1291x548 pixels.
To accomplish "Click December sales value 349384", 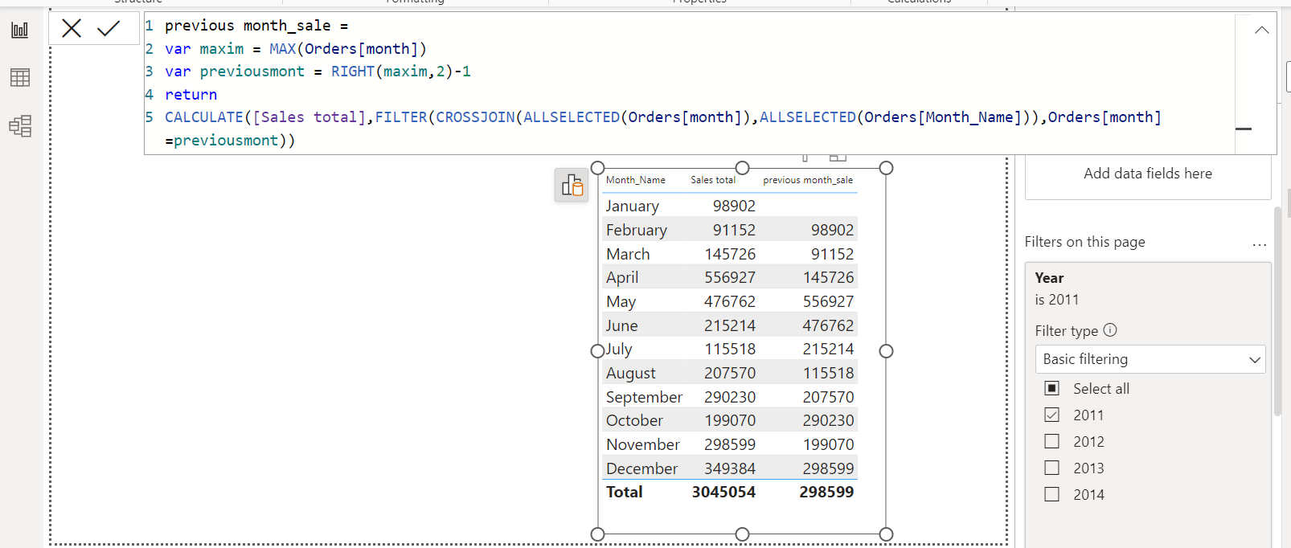I will point(730,468).
